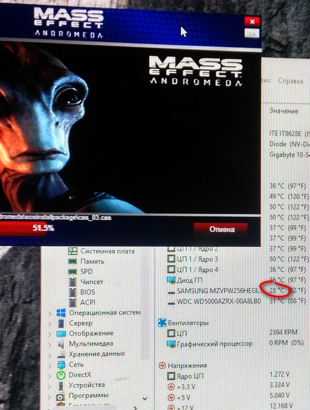Expand the Сервер tree node
The width and height of the screenshot is (310, 410).
tap(50, 323)
